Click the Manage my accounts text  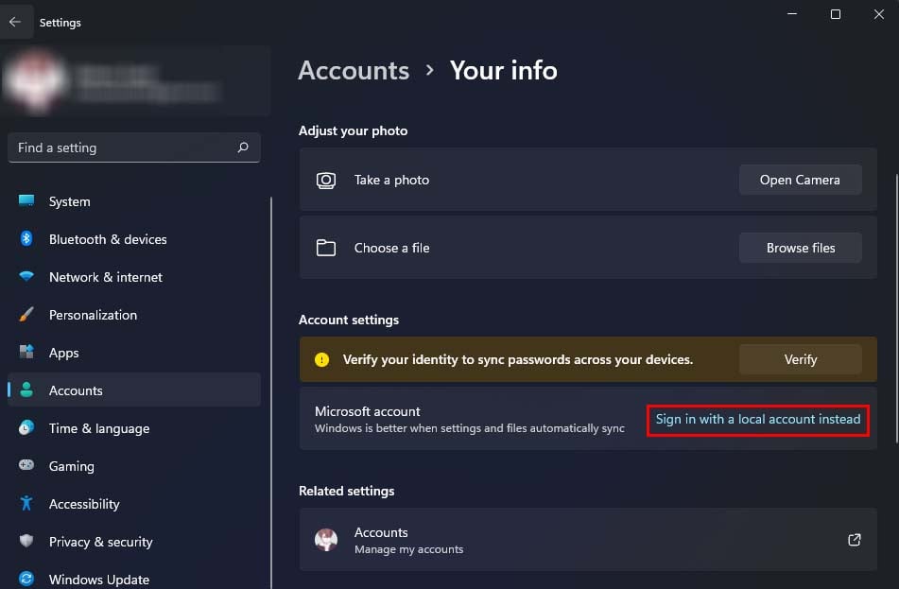pos(408,549)
